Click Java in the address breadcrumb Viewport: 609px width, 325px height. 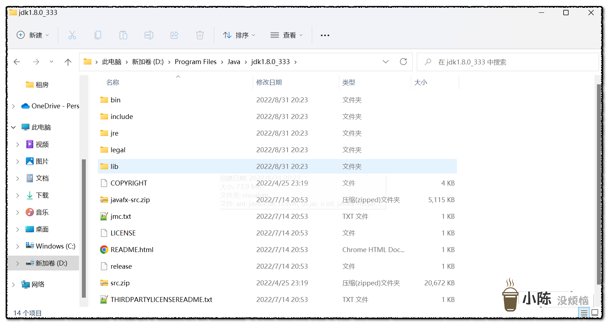(x=234, y=62)
